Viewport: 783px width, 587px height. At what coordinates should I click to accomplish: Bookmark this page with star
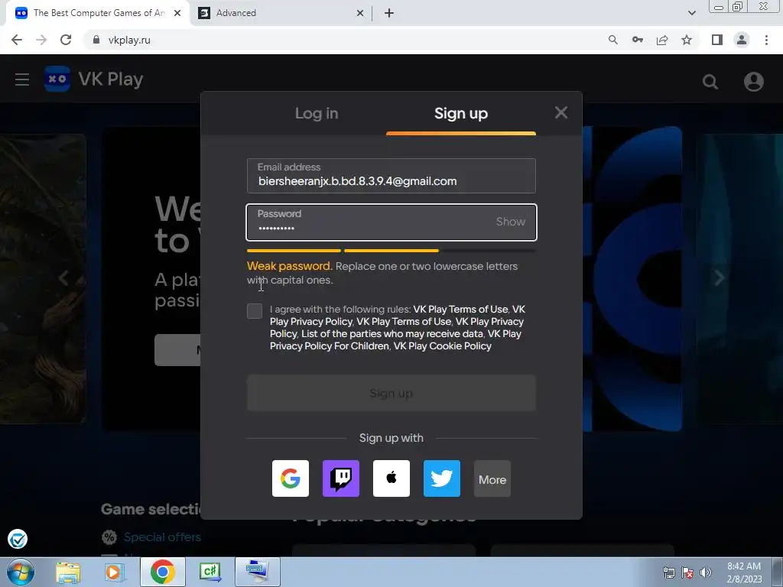(687, 40)
